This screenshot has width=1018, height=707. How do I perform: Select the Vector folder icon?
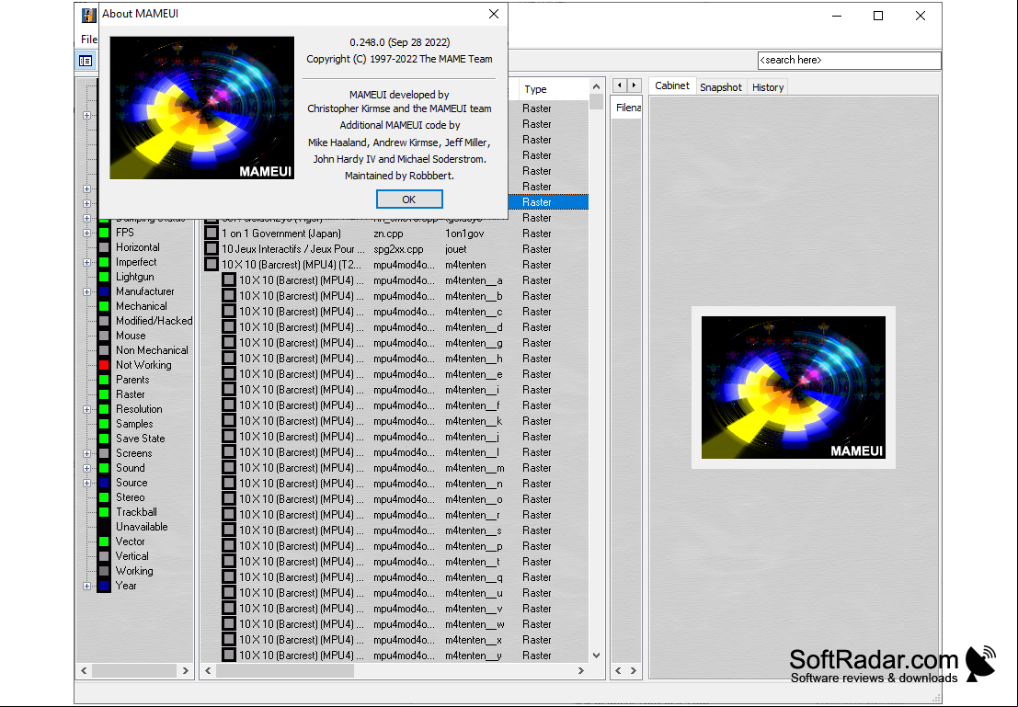(x=104, y=542)
